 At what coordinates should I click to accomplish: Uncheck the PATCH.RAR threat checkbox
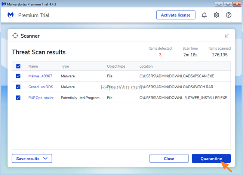18,87
